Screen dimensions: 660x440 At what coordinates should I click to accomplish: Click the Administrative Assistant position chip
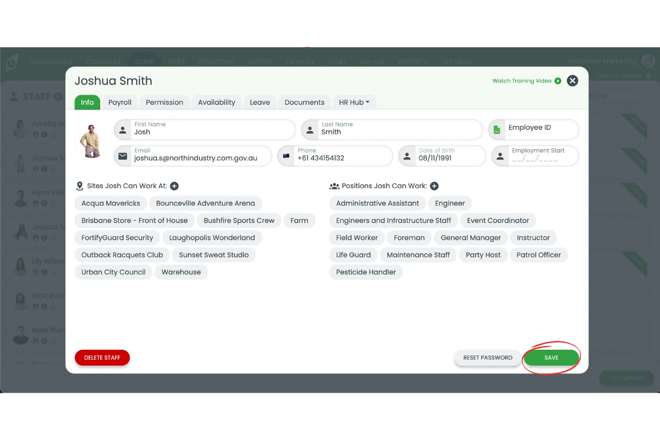pyautogui.click(x=378, y=203)
